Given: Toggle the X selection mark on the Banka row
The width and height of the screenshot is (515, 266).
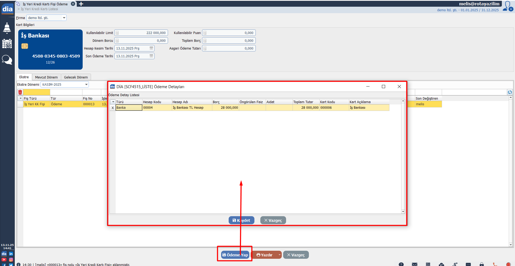Looking at the screenshot, I should [x=113, y=108].
